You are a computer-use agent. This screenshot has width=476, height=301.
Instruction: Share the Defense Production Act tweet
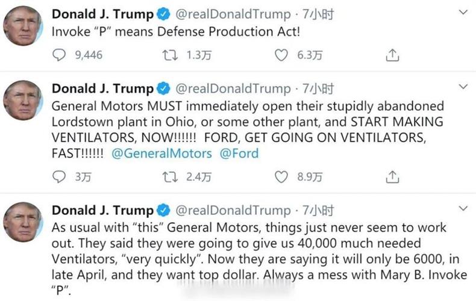click(392, 55)
